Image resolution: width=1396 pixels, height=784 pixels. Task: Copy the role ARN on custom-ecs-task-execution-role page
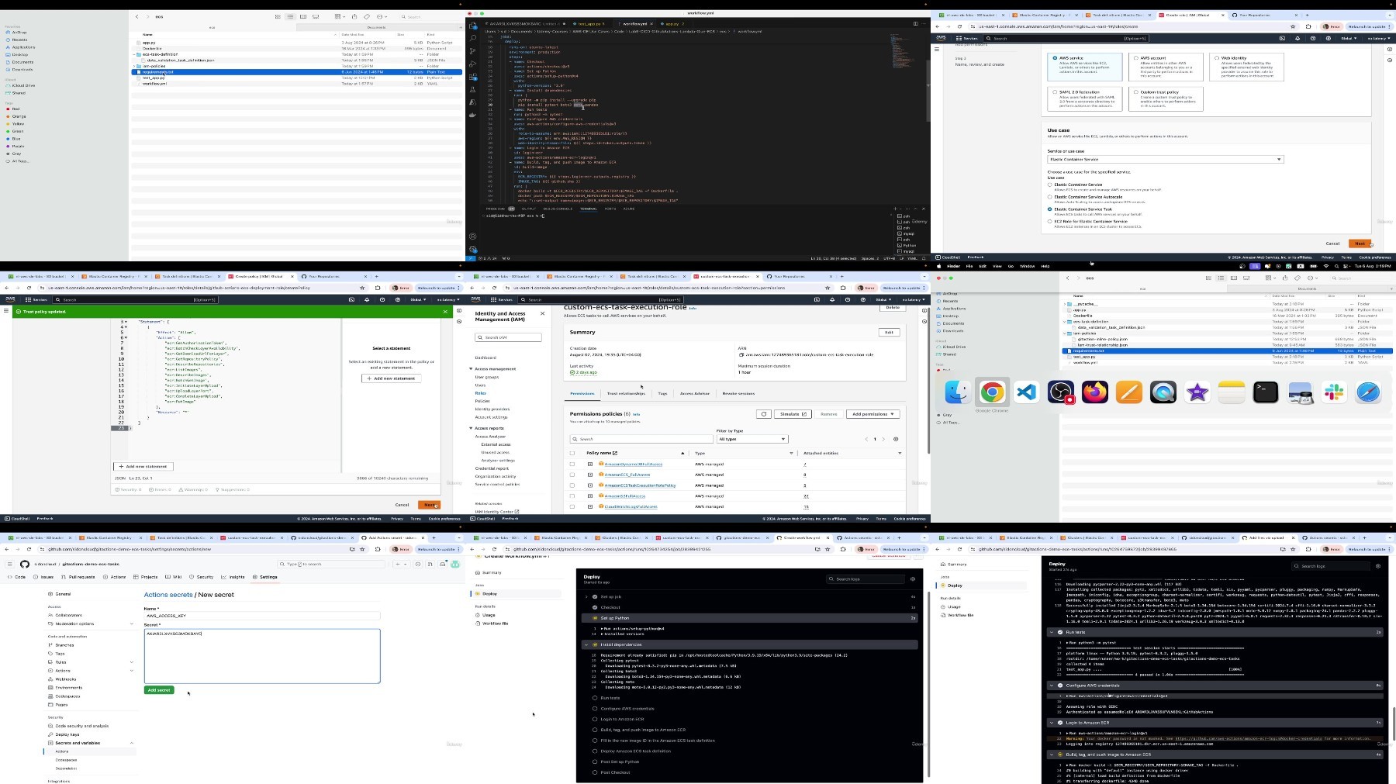tap(741, 354)
